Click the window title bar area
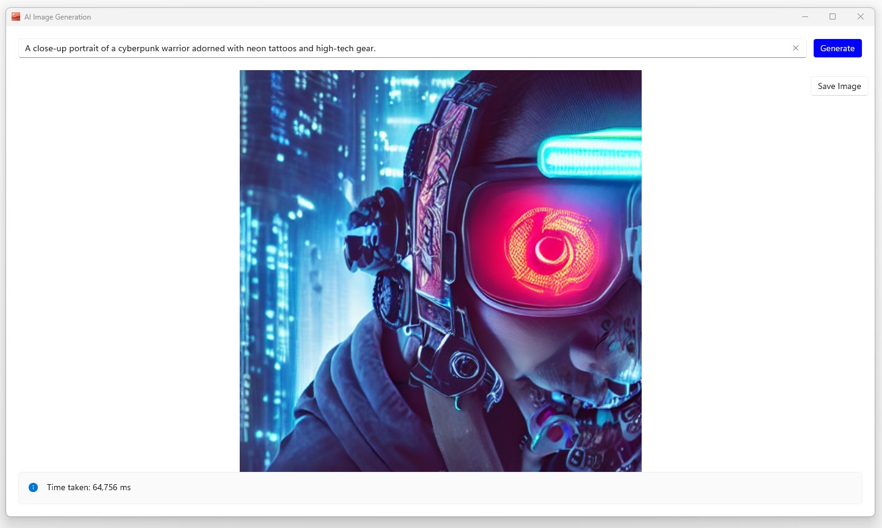Image resolution: width=882 pixels, height=528 pixels. (427, 16)
